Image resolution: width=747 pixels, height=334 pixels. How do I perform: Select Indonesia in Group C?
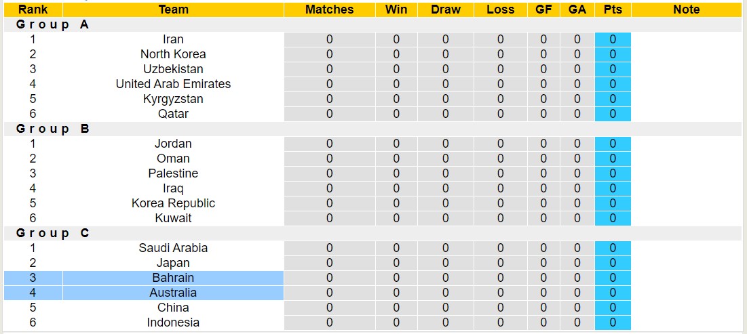[x=173, y=322]
